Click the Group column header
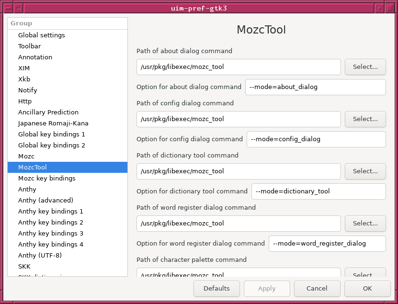This screenshot has width=398, height=304. 68,23
